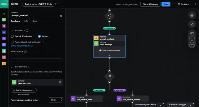Delete the send message distribution action
Viewport: 199px width, 107px height.
pos(60,82)
